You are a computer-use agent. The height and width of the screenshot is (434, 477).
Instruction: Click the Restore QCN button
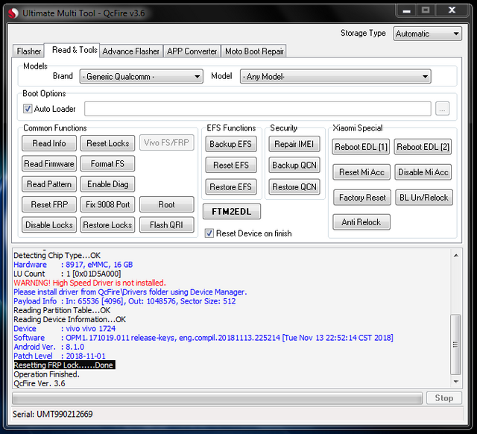point(294,187)
